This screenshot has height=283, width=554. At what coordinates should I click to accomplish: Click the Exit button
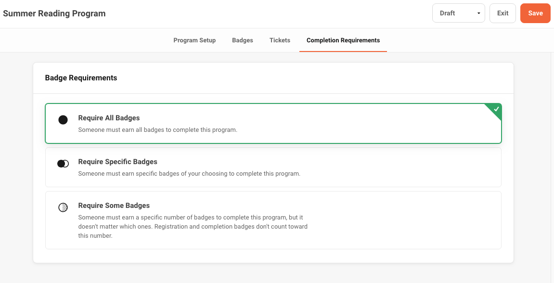tap(502, 13)
